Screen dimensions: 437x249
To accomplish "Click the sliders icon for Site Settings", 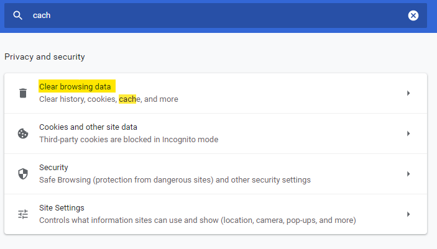I will click(x=23, y=214).
